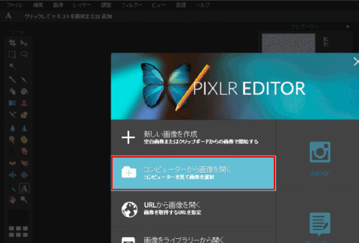Select the Crop tool

(x=13, y=43)
